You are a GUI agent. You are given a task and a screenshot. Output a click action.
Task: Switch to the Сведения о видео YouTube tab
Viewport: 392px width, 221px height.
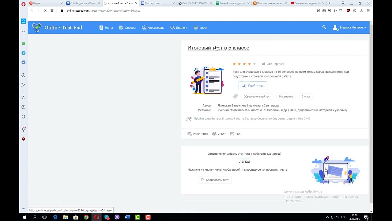[308, 3]
